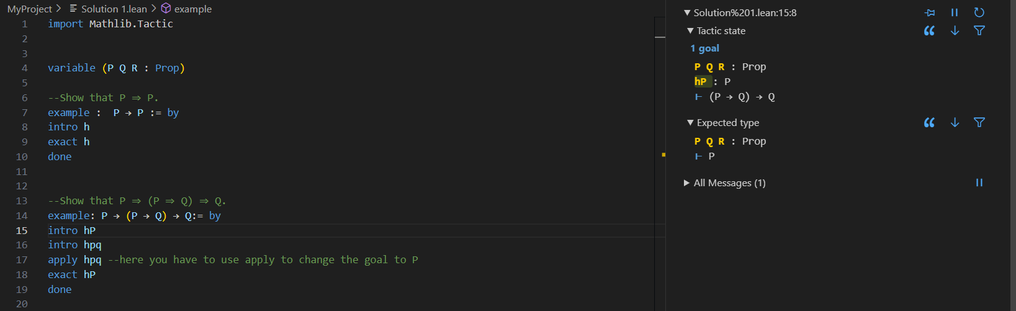Viewport: 1016px width, 311px height.
Task: Collapse the Expected type section
Action: click(690, 122)
